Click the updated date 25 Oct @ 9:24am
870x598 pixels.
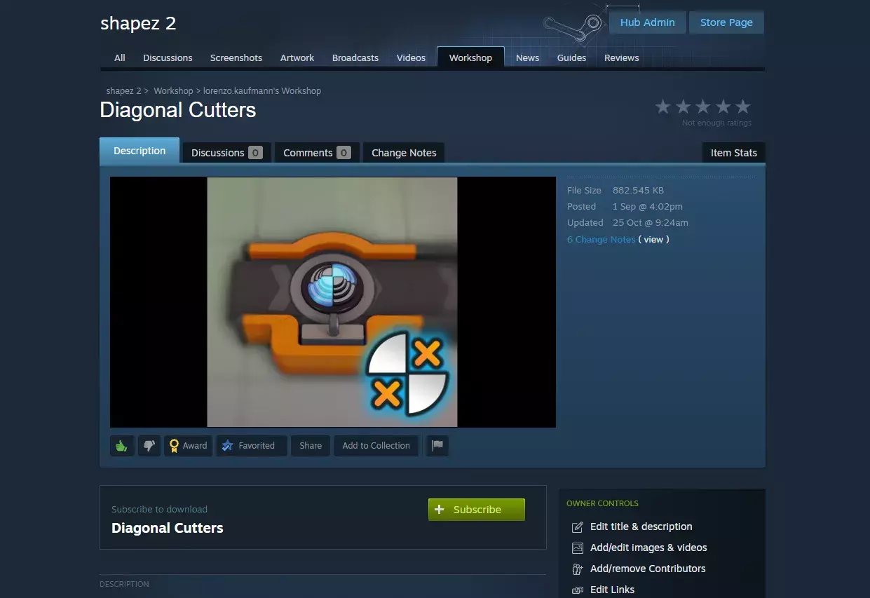(650, 222)
